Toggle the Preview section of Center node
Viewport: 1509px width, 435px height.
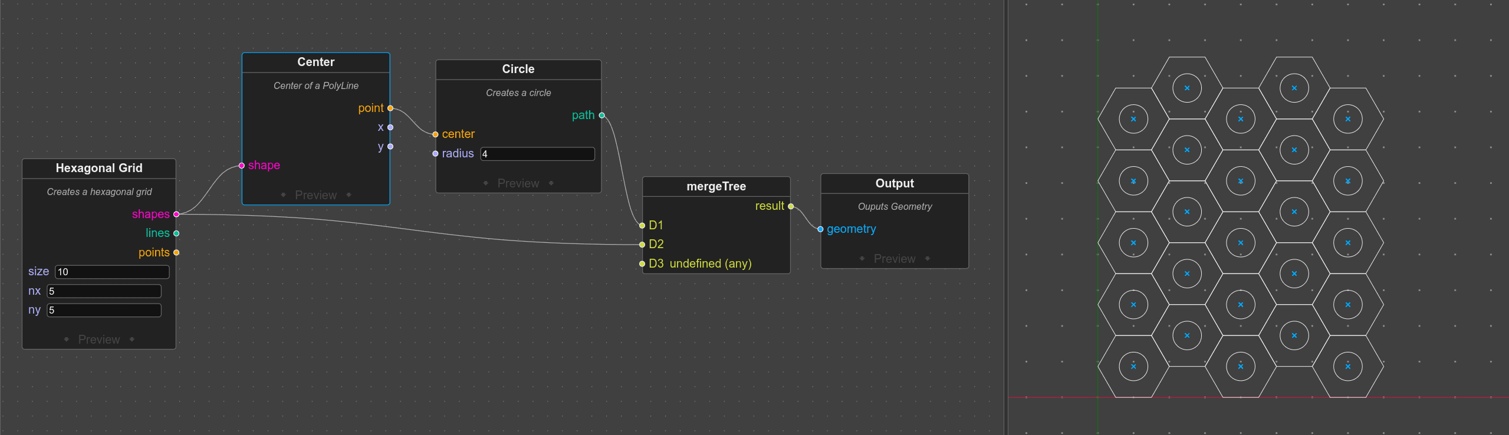click(315, 195)
